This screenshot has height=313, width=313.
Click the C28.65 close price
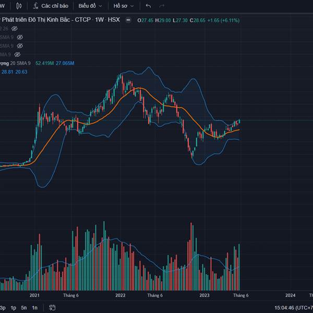[x=197, y=20]
